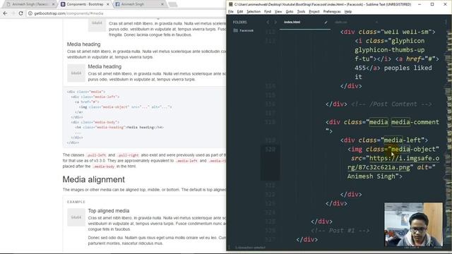Close the Animesh Singh | Facecook tab
The width and height of the screenshot is (452, 254).
pos(53,4)
